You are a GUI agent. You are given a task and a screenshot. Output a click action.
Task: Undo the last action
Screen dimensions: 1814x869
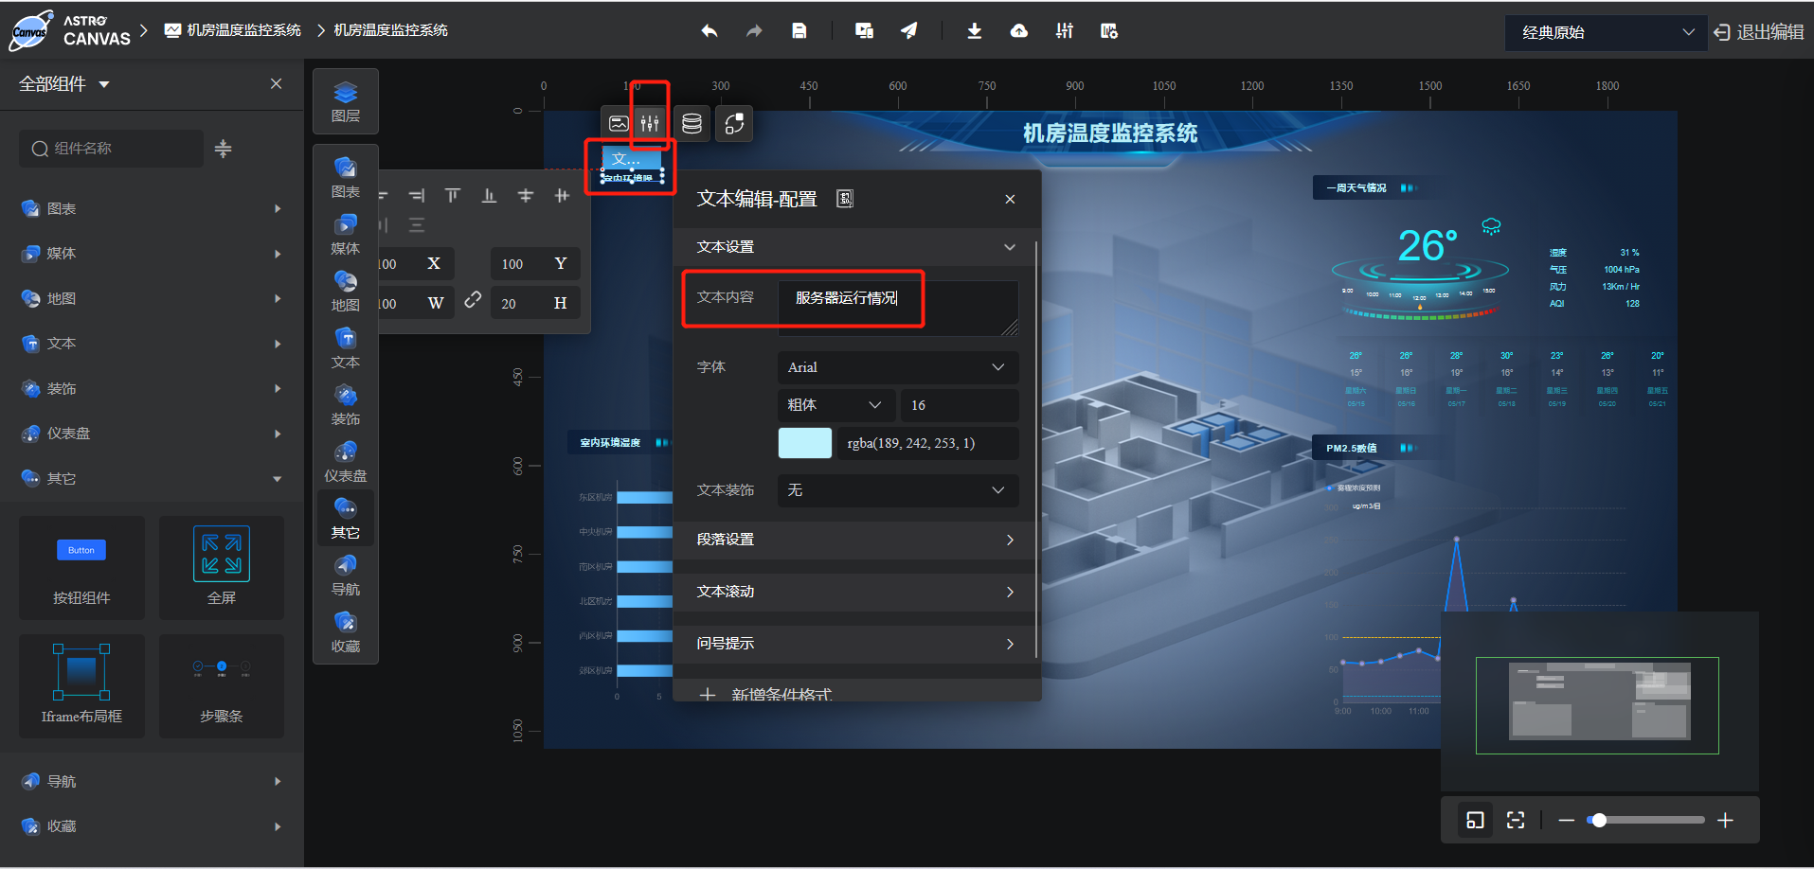point(709,30)
